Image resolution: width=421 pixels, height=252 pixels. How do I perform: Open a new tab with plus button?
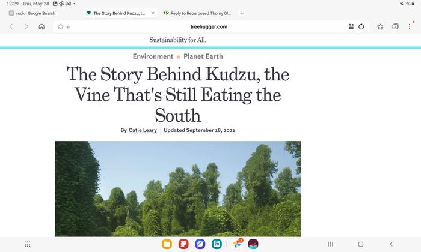pos(242,13)
